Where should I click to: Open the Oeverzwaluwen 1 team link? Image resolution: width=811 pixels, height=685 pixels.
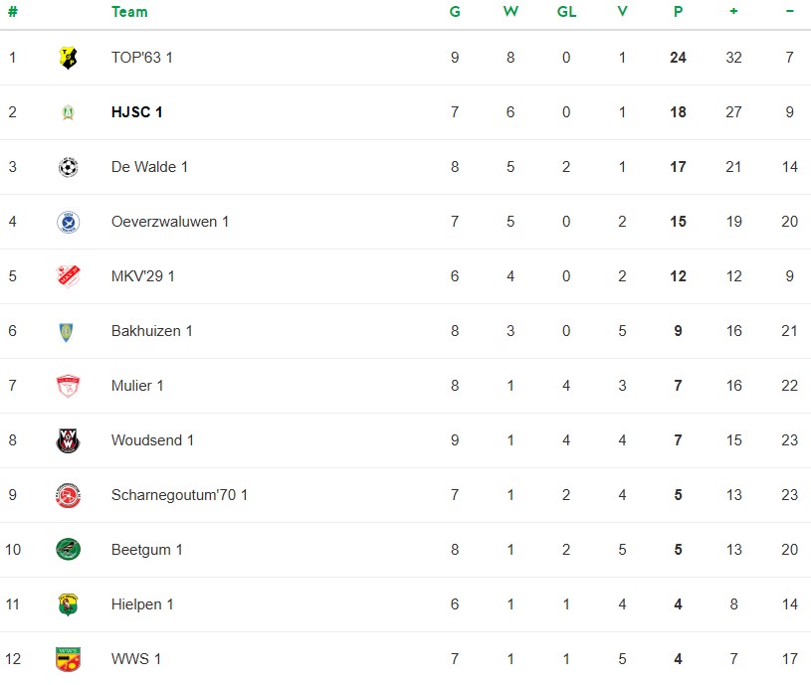coord(170,222)
